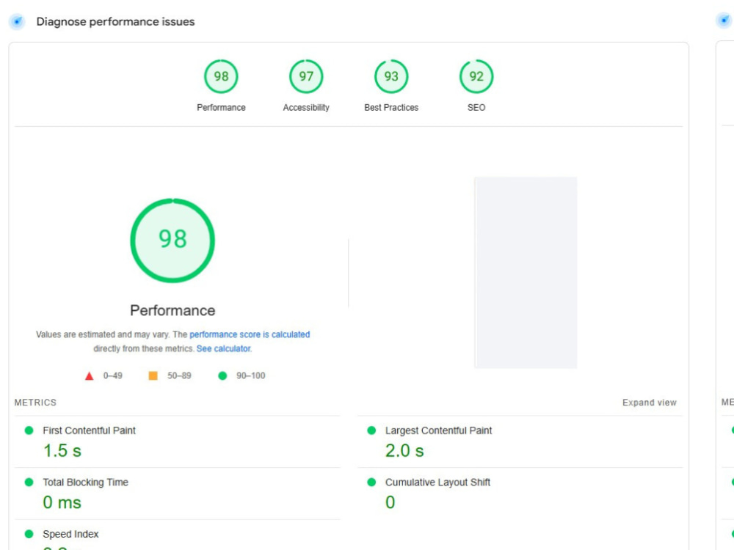The image size is (734, 550).
Task: Jump to the SEO gauge showing 92
Action: 476,76
